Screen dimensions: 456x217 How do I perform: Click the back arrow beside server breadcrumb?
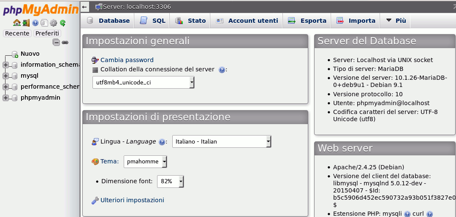[x=84, y=7]
